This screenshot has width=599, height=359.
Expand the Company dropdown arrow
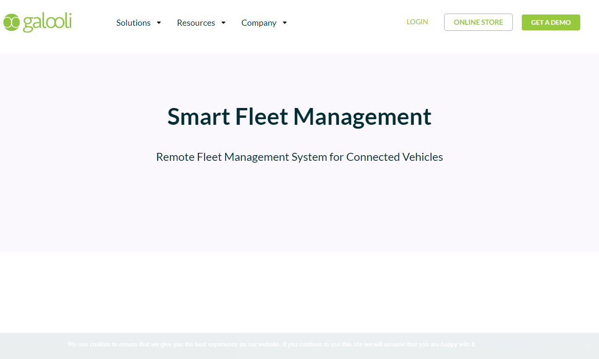285,22
